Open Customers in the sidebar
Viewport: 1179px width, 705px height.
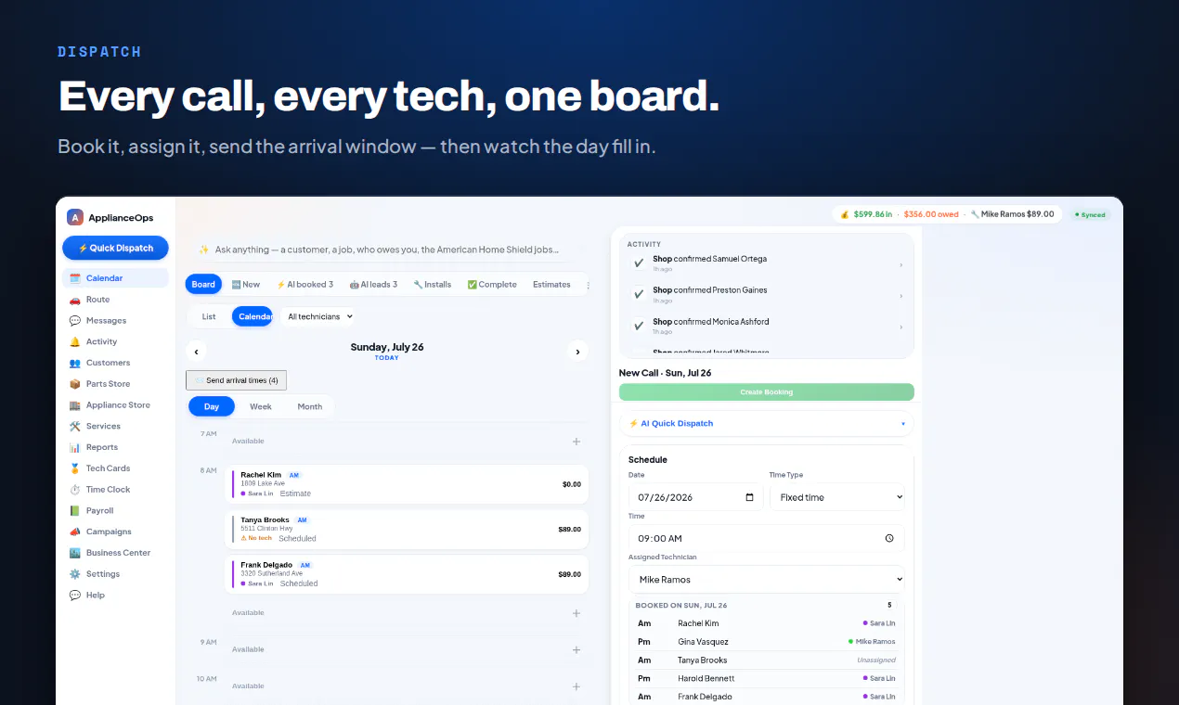pos(115,363)
